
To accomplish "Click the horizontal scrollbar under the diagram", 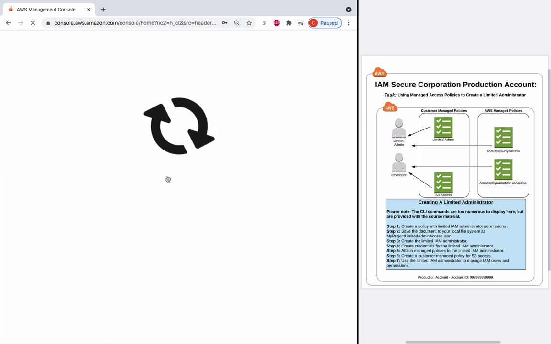I will click(452, 342).
